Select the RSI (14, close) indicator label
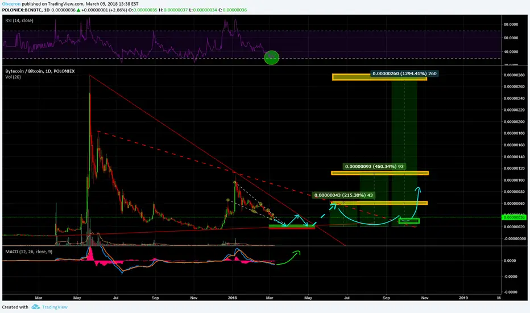The image size is (530, 313). point(19,20)
